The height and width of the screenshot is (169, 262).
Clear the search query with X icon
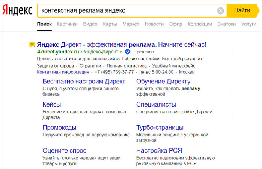point(221,11)
